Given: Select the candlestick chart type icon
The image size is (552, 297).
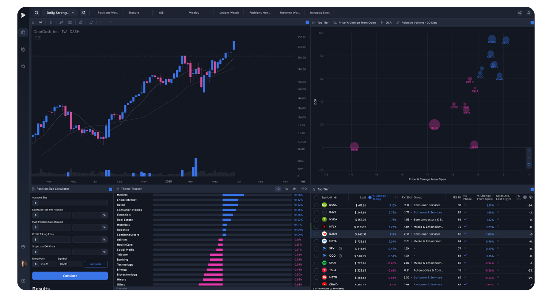Looking at the screenshot, I should click(x=51, y=22).
